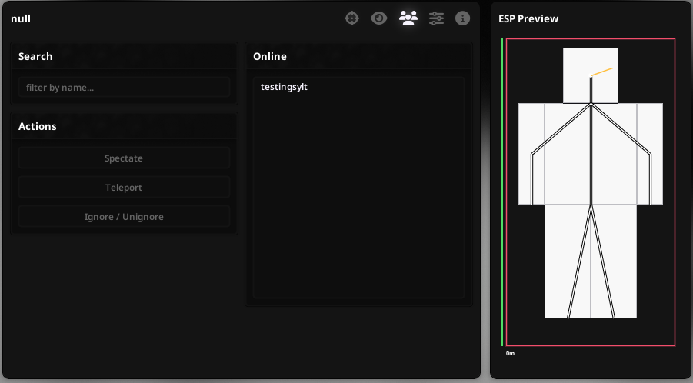The image size is (693, 383).
Task: Open the info tab icon
Action: pos(462,18)
